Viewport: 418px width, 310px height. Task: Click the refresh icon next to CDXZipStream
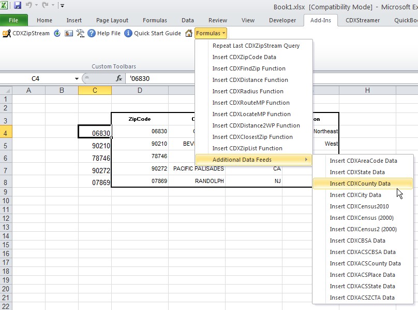[x=57, y=33]
